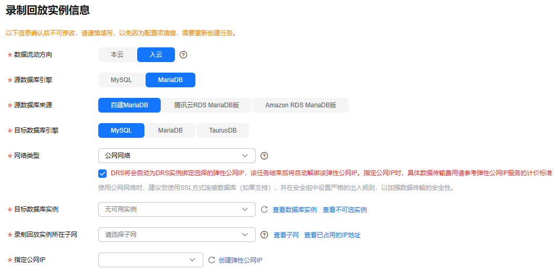Screen dimensions: 560x272
Task: Open the 请选择子网 subnet dropdown
Action: click(x=177, y=235)
